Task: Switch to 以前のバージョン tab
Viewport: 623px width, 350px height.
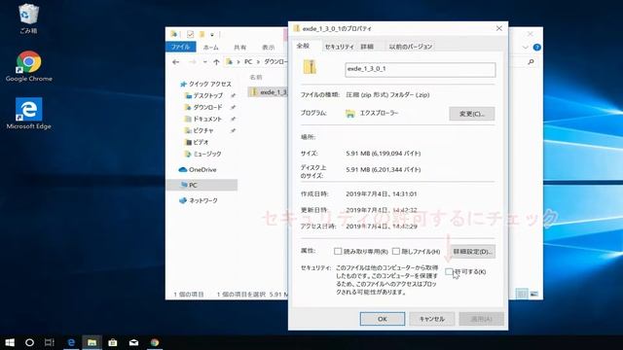Action: (x=411, y=47)
